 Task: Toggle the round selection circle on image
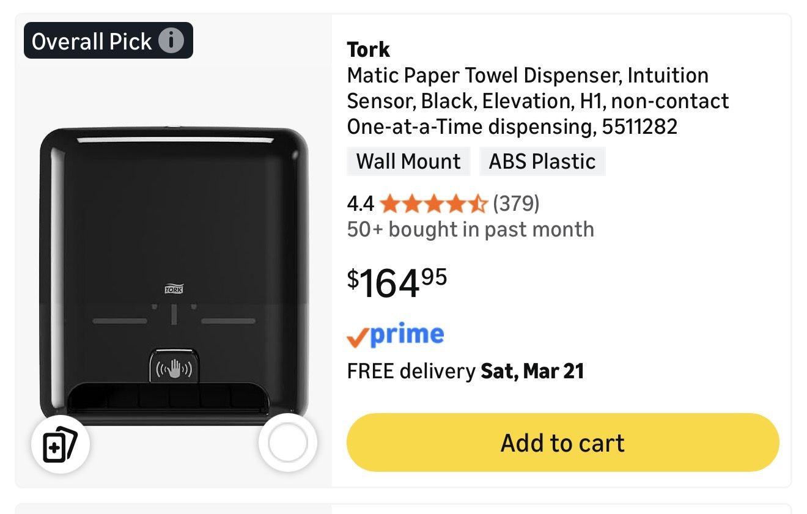[287, 444]
